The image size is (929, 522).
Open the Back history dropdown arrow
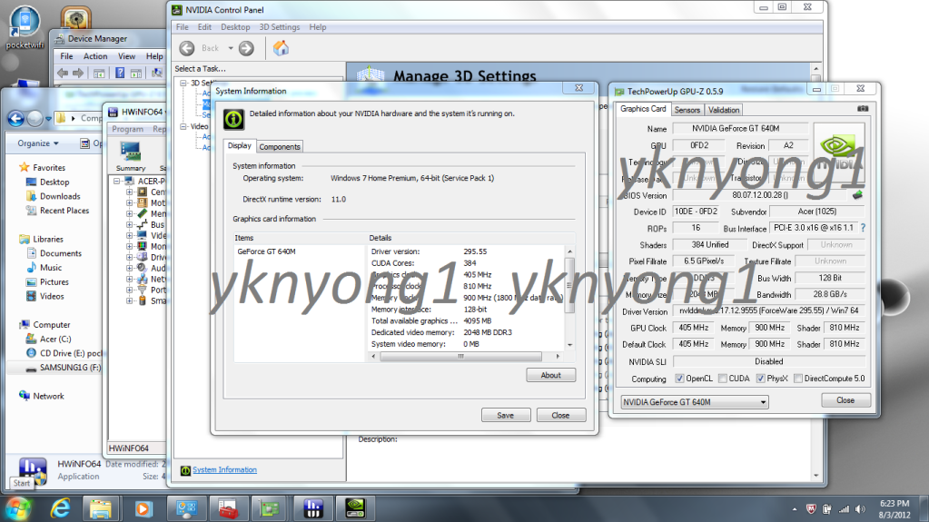click(x=231, y=48)
